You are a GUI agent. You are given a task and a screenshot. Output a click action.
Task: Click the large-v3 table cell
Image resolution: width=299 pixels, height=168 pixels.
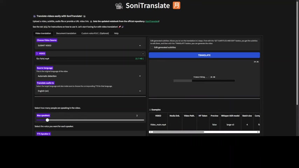point(230,125)
